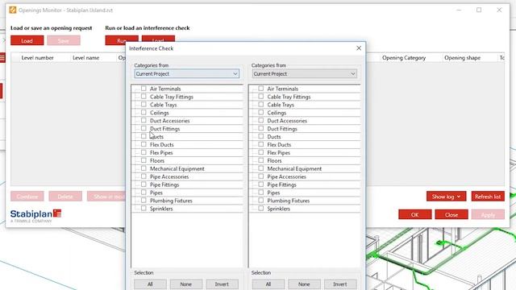This screenshot has width=516, height=290.
Task: Select Plumbing Fixtures label in left list
Action: (x=171, y=201)
